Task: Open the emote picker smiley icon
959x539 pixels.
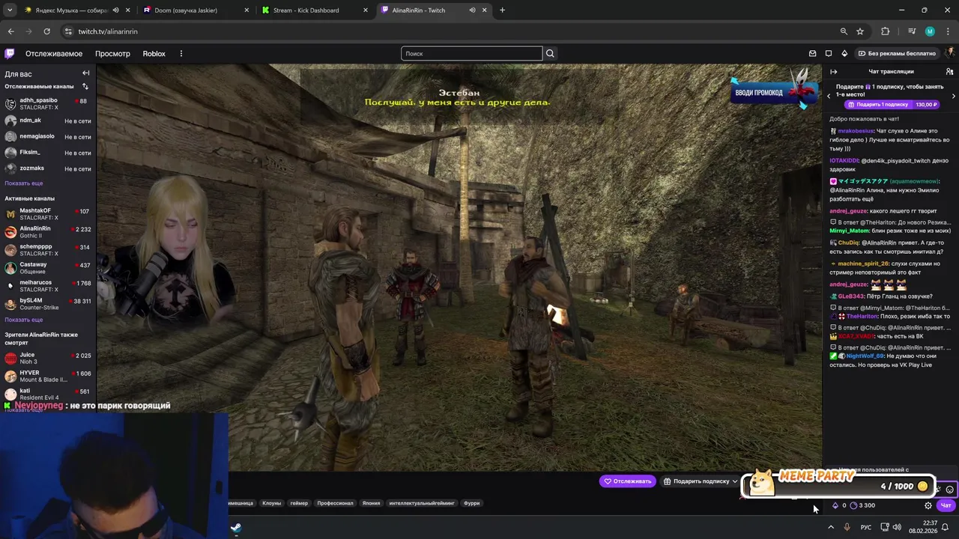Action: pyautogui.click(x=950, y=489)
